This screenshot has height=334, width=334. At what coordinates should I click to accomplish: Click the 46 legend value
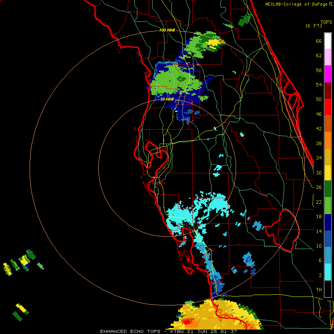pos(319,114)
